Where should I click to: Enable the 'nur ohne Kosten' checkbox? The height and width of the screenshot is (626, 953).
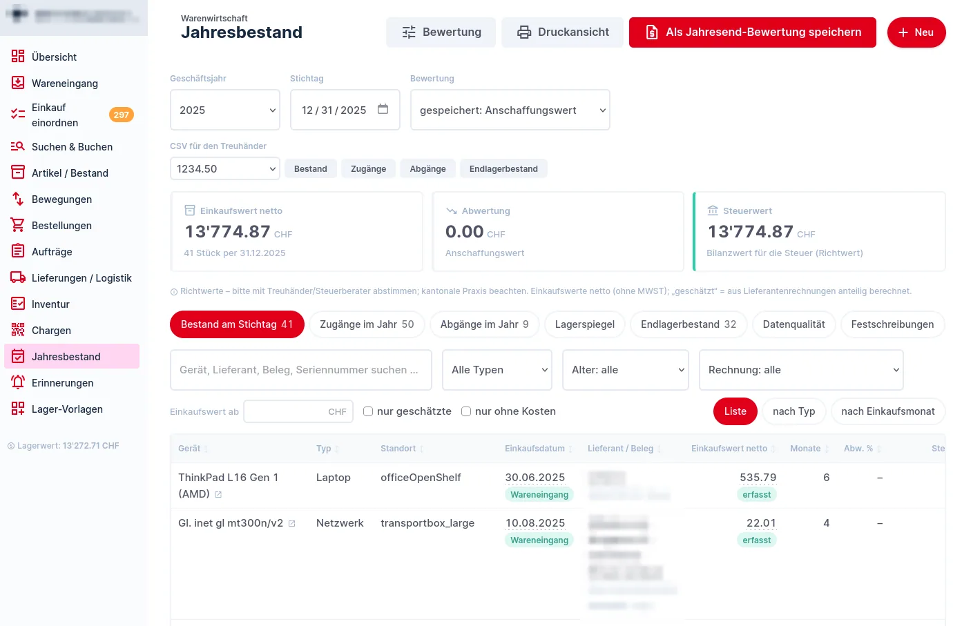click(466, 411)
